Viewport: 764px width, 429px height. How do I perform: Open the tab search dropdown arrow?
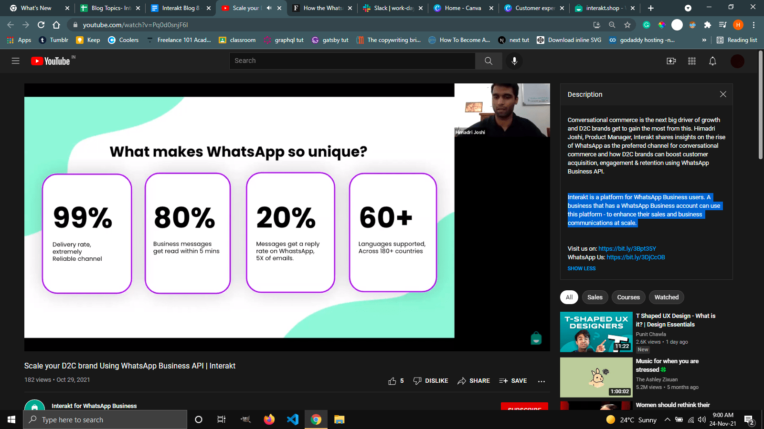click(688, 8)
